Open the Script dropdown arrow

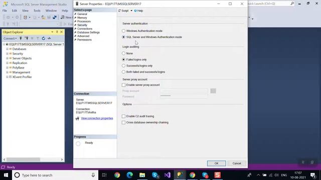[x=131, y=10]
